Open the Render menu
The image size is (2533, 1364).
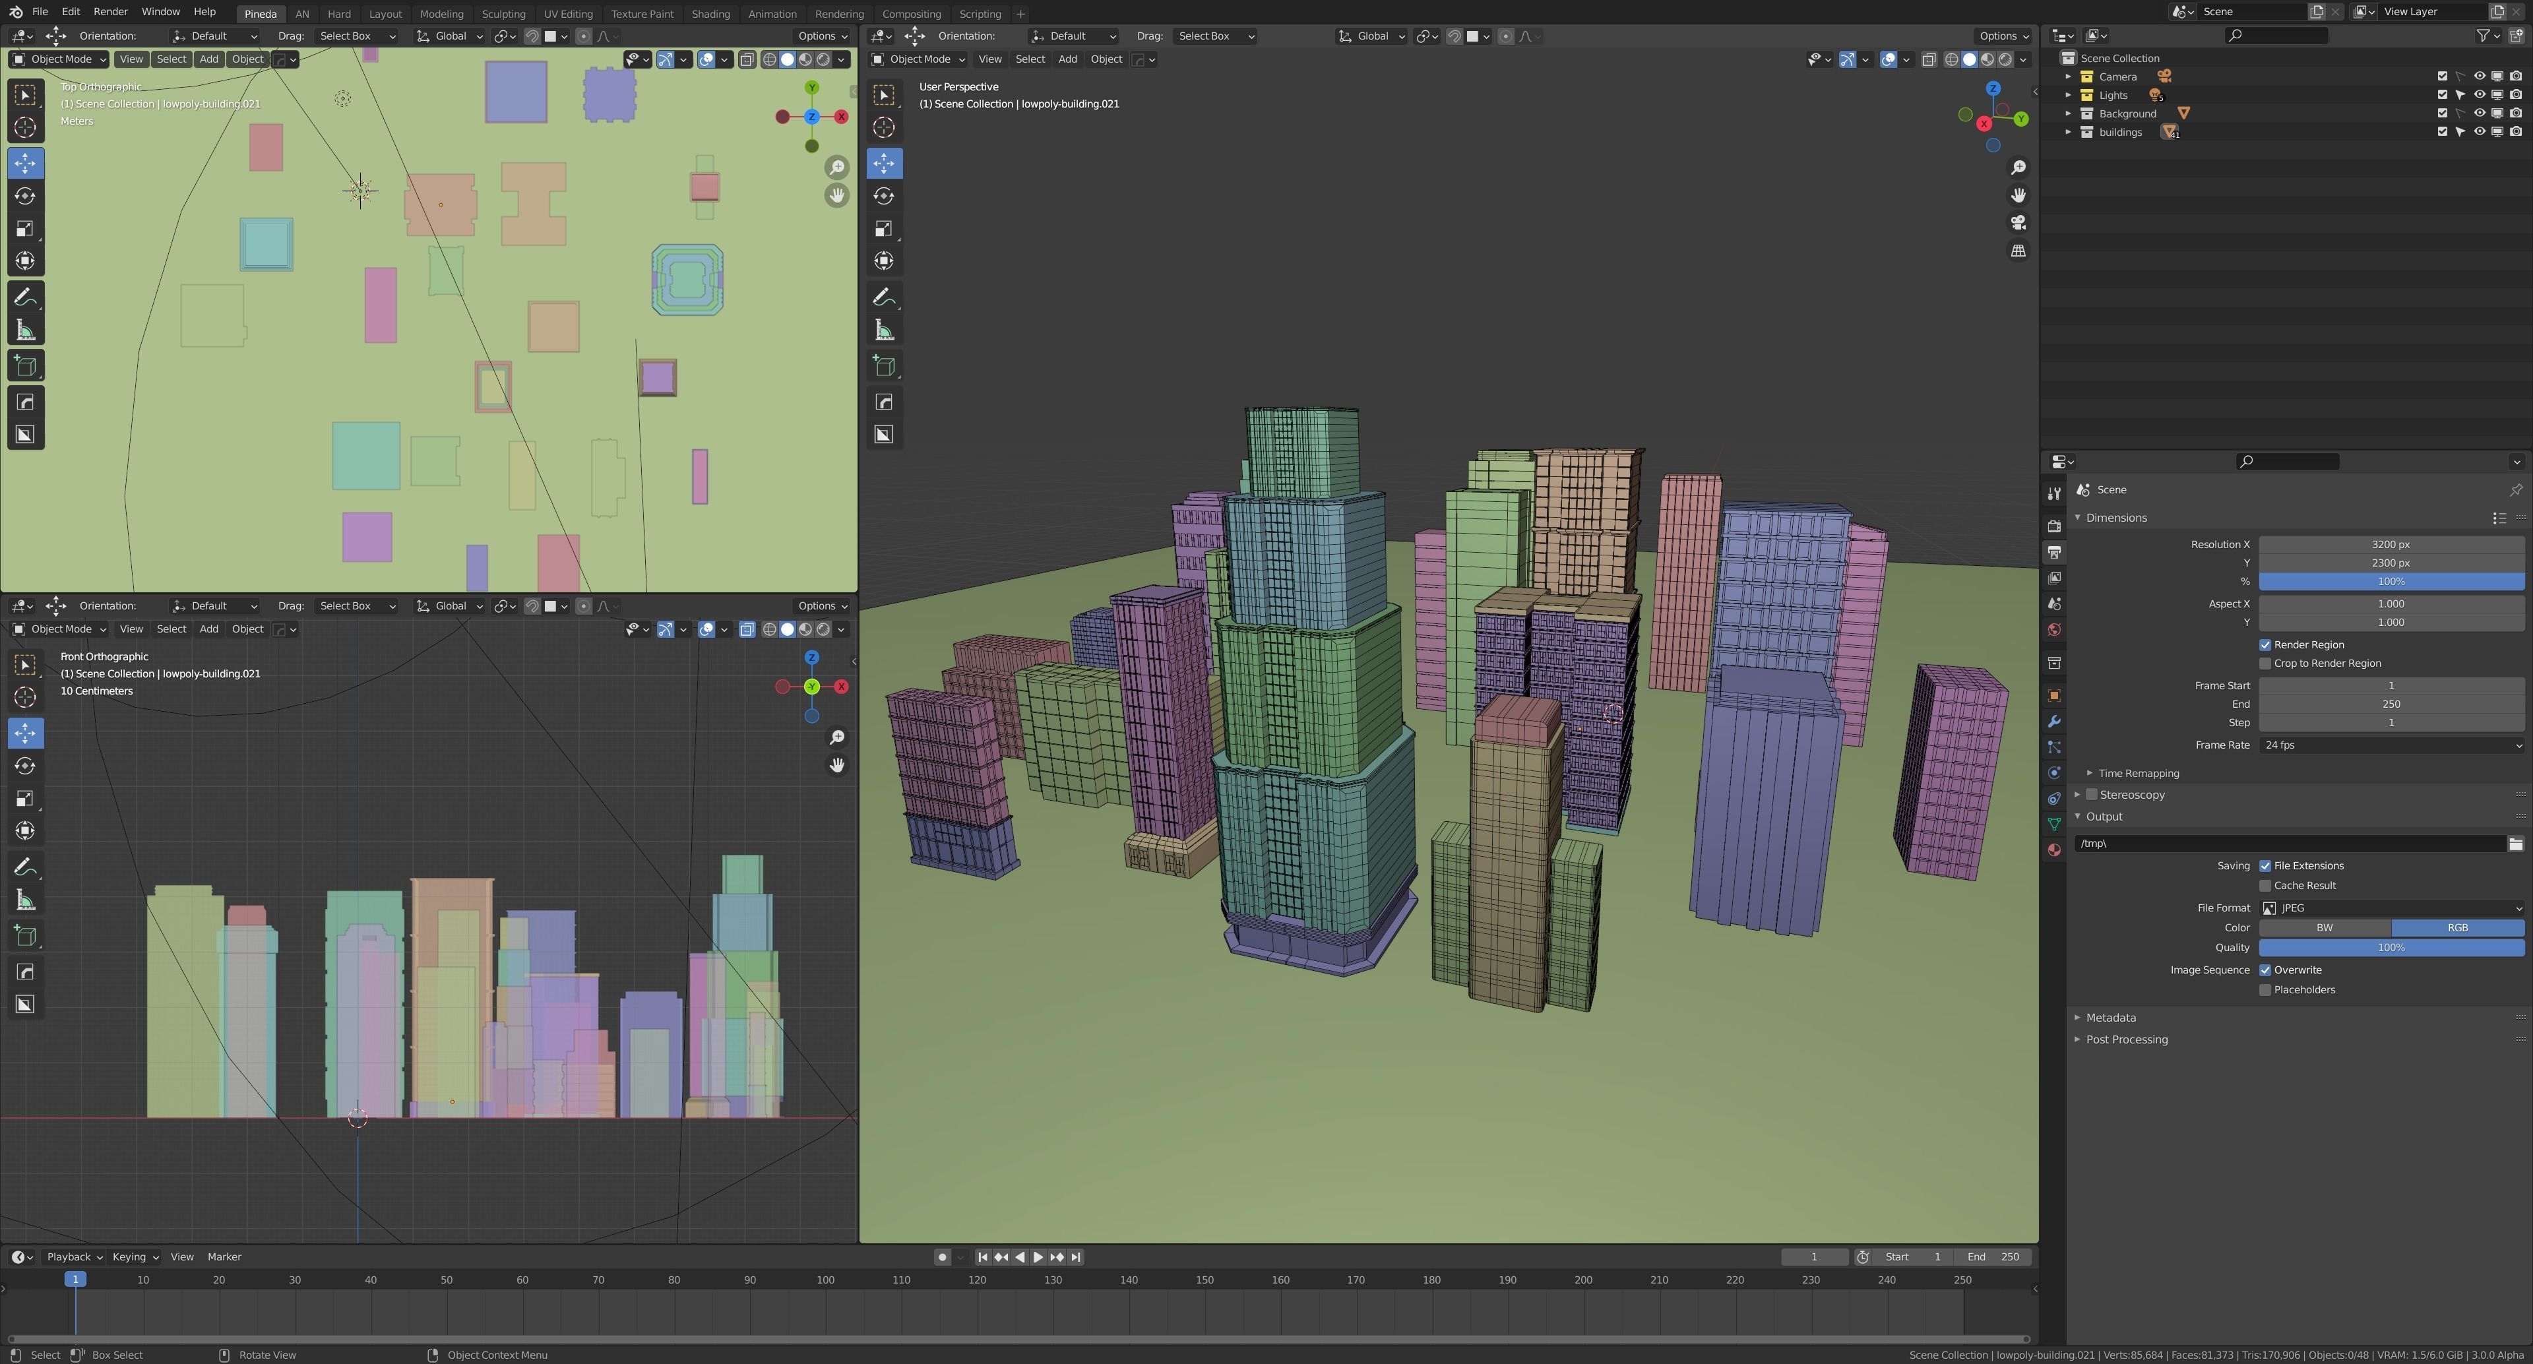pyautogui.click(x=110, y=12)
